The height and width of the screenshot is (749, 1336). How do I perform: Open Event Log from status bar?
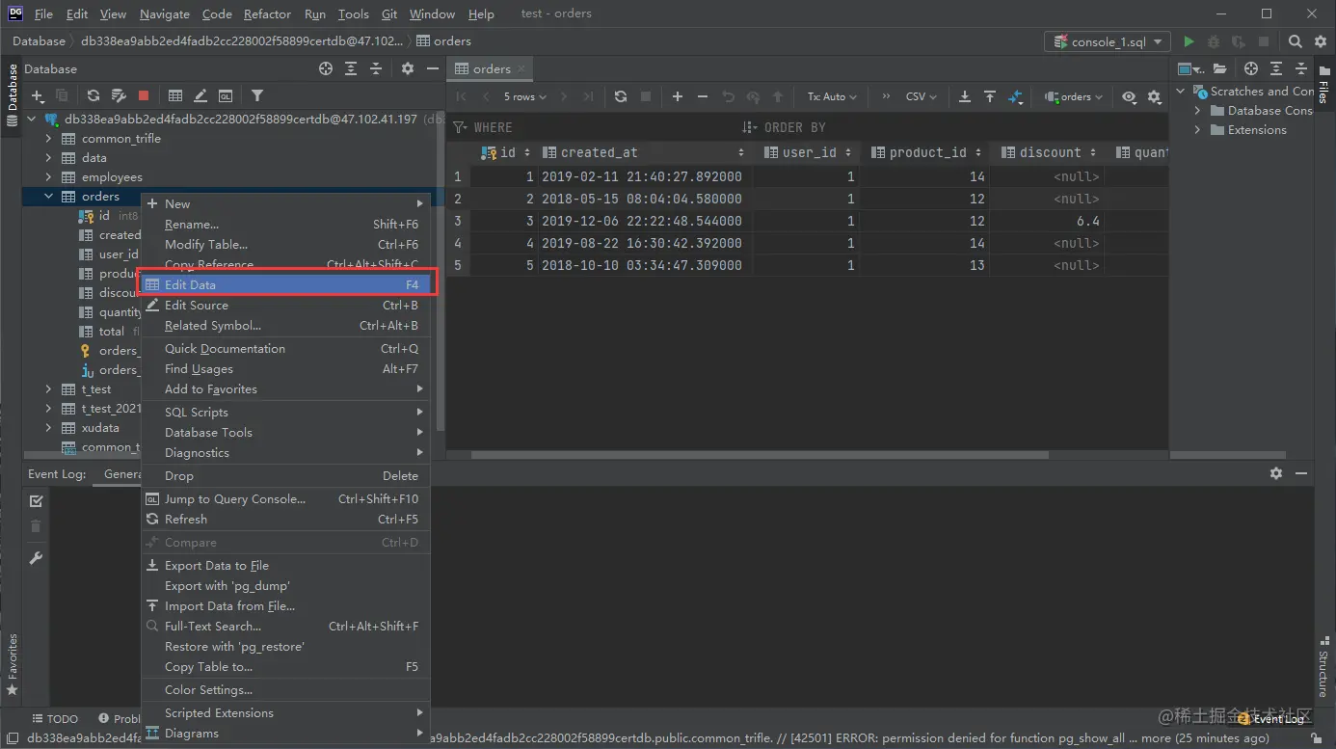pyautogui.click(x=1271, y=718)
